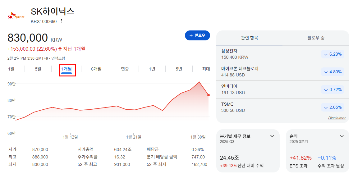Click the +153,000.00 (22.60%) change text
This screenshot has width=353, height=174.
point(32,49)
